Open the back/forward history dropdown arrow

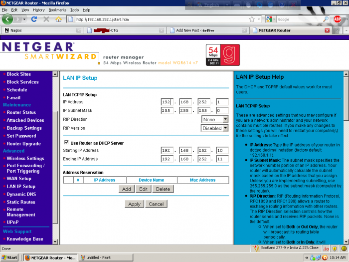24,19
